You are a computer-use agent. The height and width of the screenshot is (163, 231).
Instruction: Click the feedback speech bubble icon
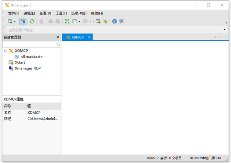tap(122, 22)
